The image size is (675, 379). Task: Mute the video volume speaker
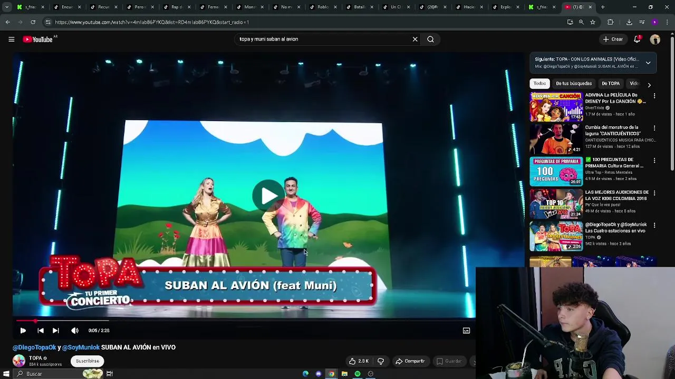click(74, 331)
